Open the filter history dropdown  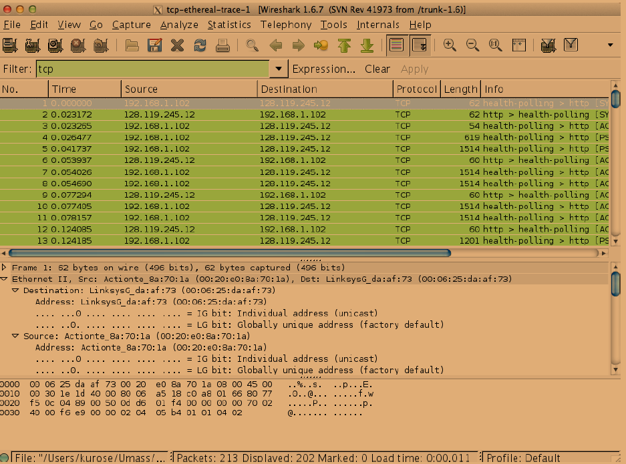tap(278, 69)
